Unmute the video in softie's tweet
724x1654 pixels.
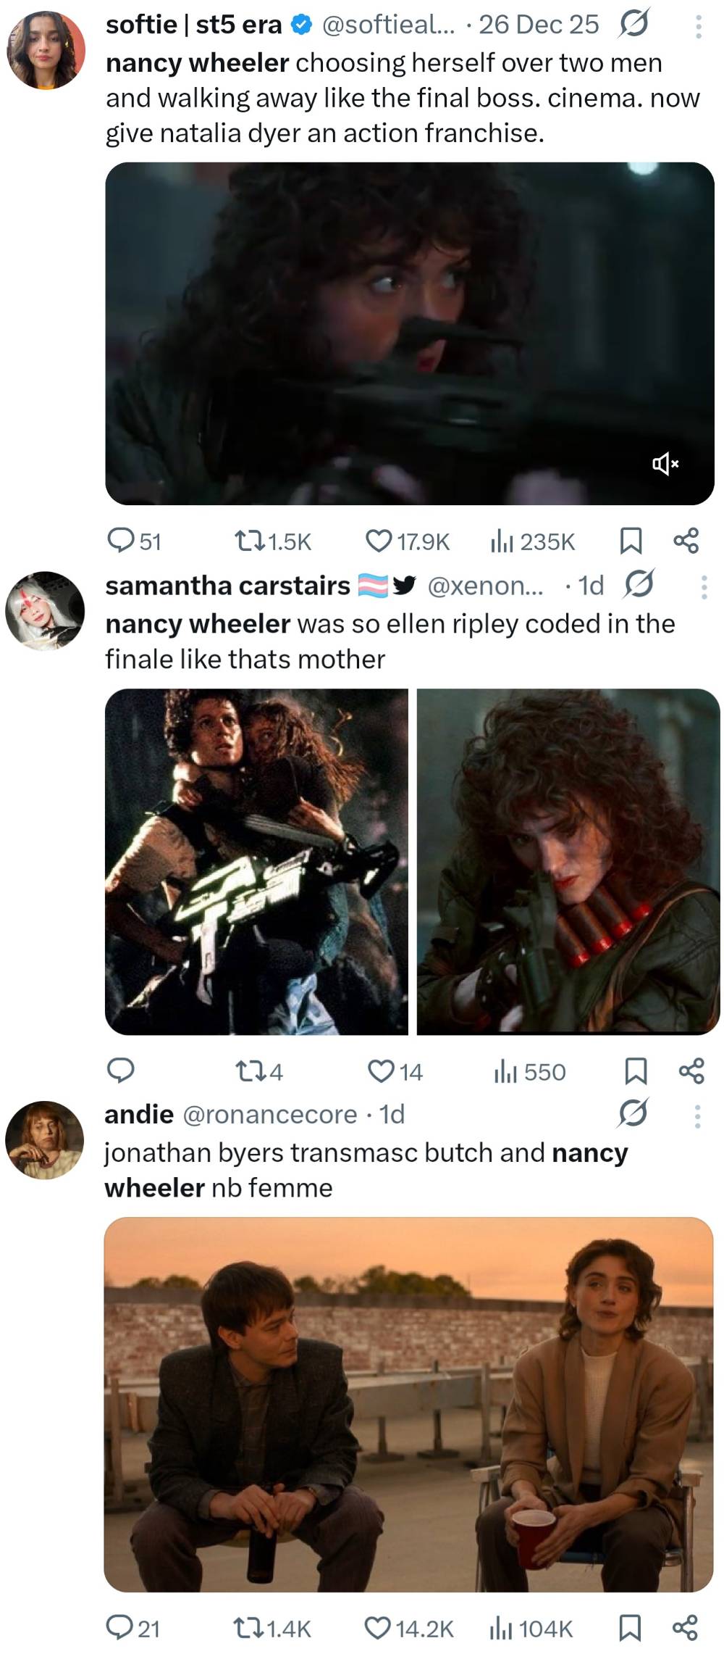point(665,463)
